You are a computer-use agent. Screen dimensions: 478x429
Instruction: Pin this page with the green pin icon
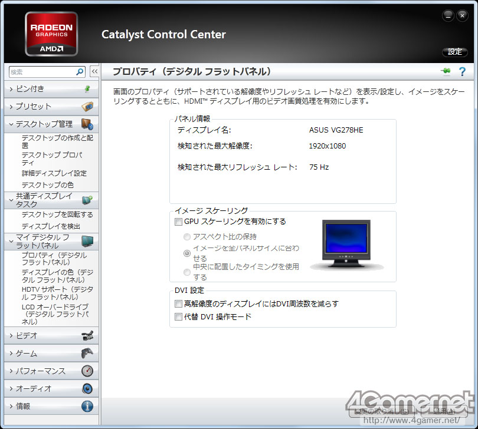(446, 71)
